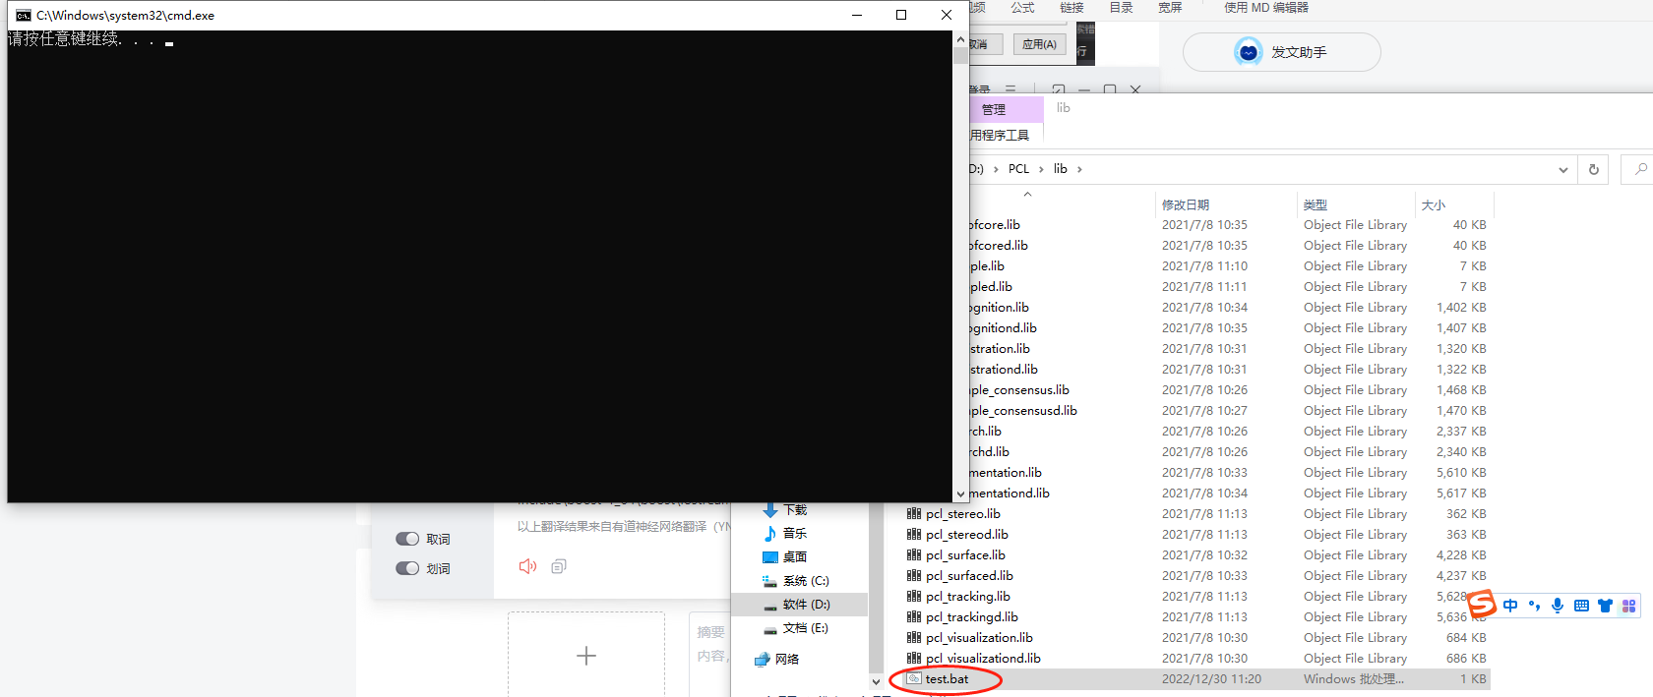Click the pcl_stereo.lib file icon
This screenshot has height=697, width=1653.
(914, 514)
